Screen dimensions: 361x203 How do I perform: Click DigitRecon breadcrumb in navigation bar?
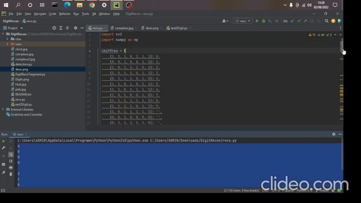click(x=11, y=21)
